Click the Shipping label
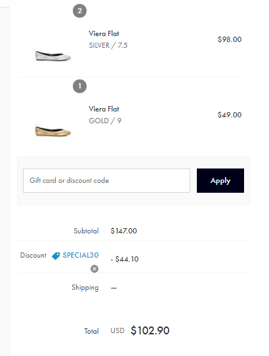The width and height of the screenshot is (269, 356). (85, 288)
